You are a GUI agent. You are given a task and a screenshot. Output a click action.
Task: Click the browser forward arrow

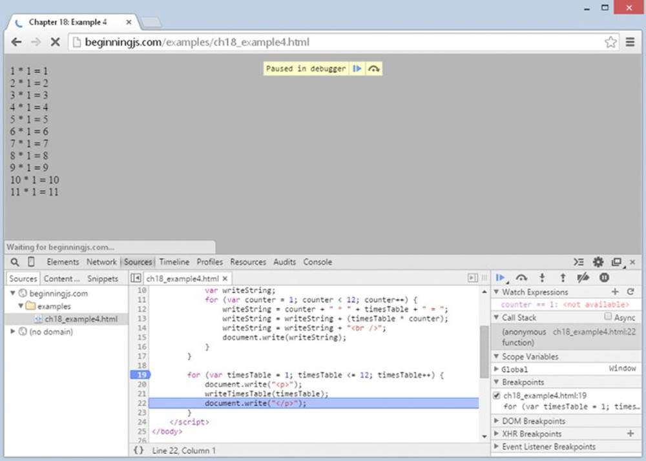pyautogui.click(x=36, y=42)
